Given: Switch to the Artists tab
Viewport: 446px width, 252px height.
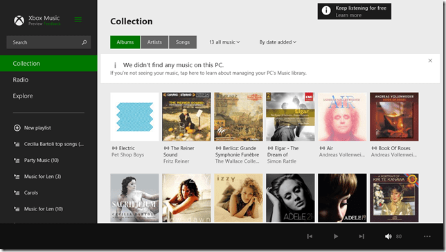Looking at the screenshot, I should pyautogui.click(x=154, y=42).
